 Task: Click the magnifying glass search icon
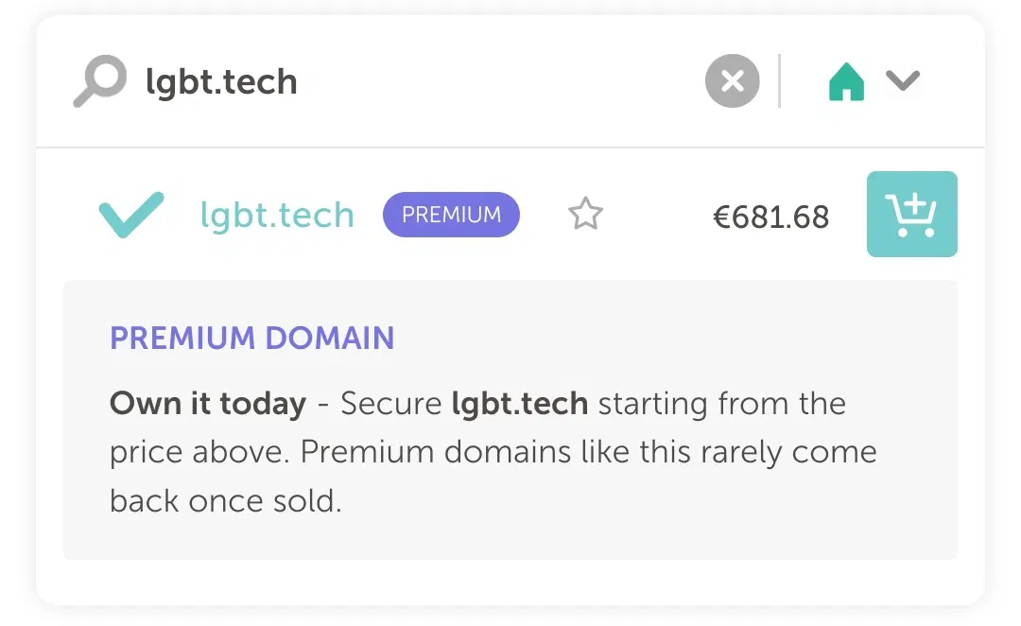click(x=99, y=81)
